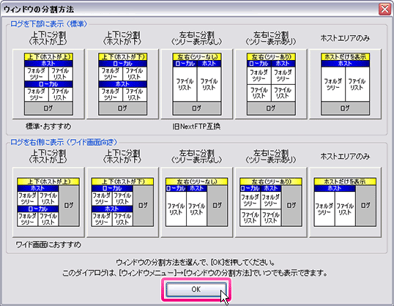Click the 旧NextFTP互換 caption
Viewport: 394px width, 306px height.
coord(196,127)
